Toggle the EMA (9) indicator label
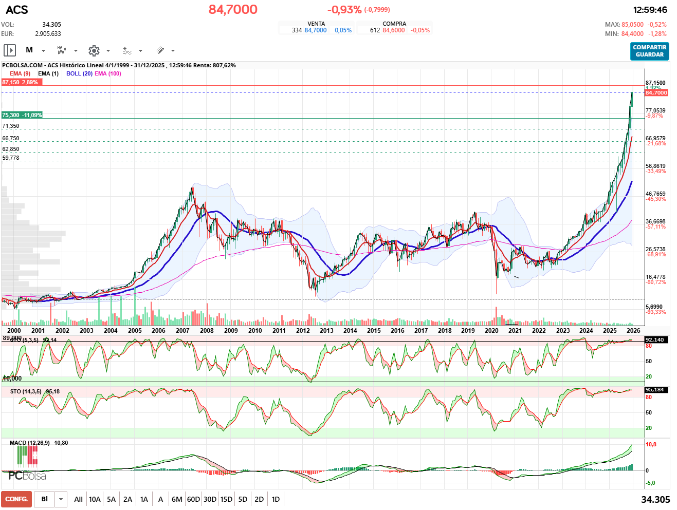Screen dimensions: 677x510 [x=20, y=73]
